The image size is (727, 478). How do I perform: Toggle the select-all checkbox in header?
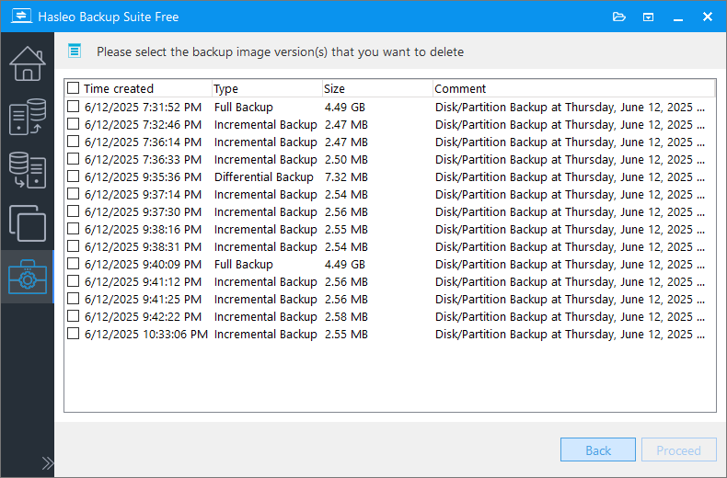pos(74,87)
